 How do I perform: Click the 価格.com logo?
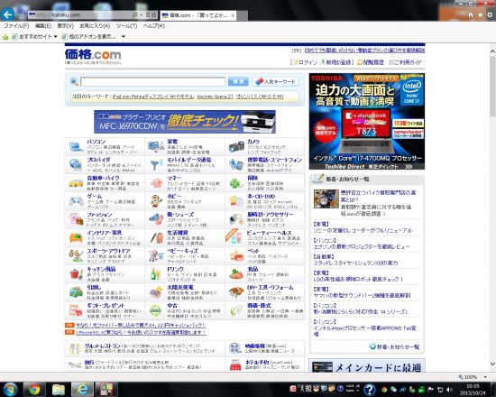(x=93, y=55)
